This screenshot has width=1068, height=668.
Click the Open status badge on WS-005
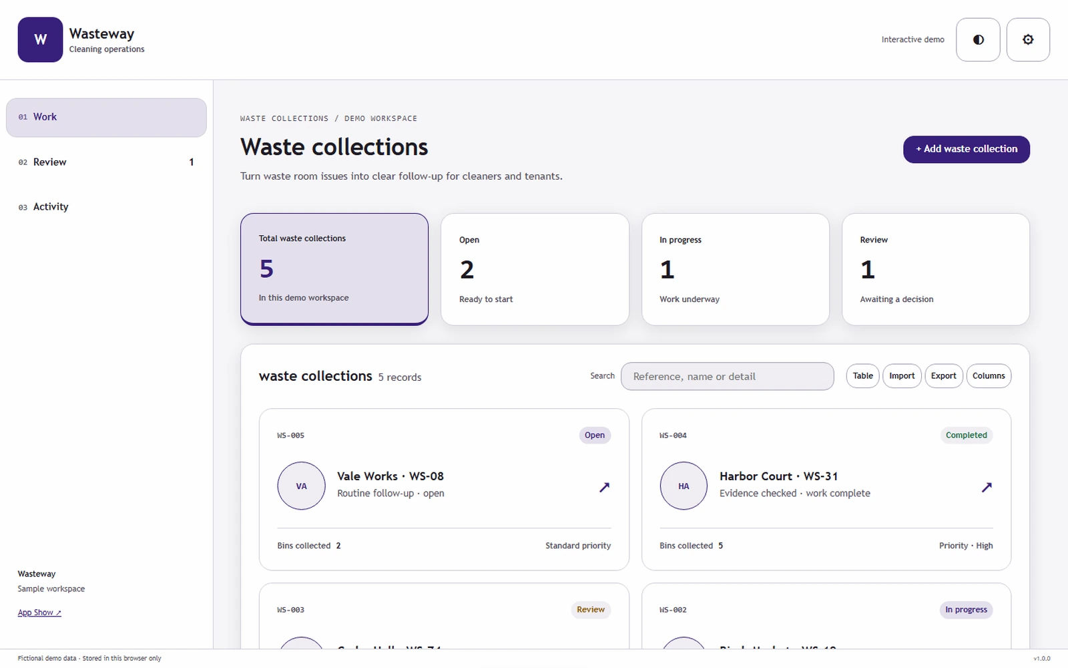(x=595, y=435)
